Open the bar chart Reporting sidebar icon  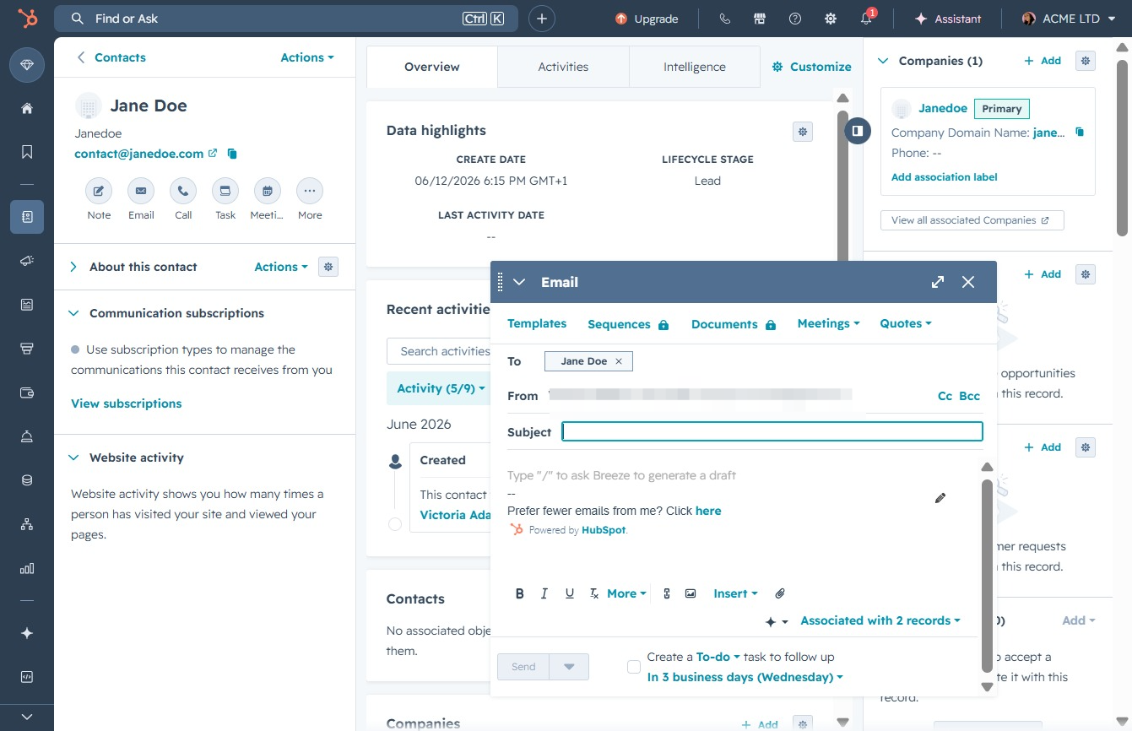pyautogui.click(x=27, y=568)
